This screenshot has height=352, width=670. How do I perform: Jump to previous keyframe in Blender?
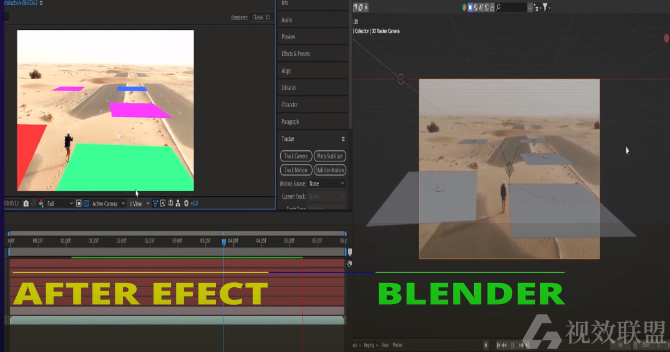(x=505, y=345)
